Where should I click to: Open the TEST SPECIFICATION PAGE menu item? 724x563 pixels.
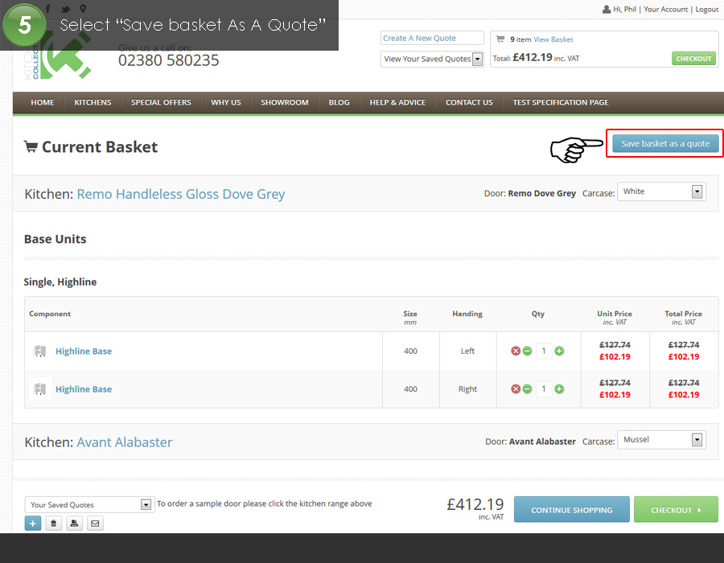[x=561, y=102]
